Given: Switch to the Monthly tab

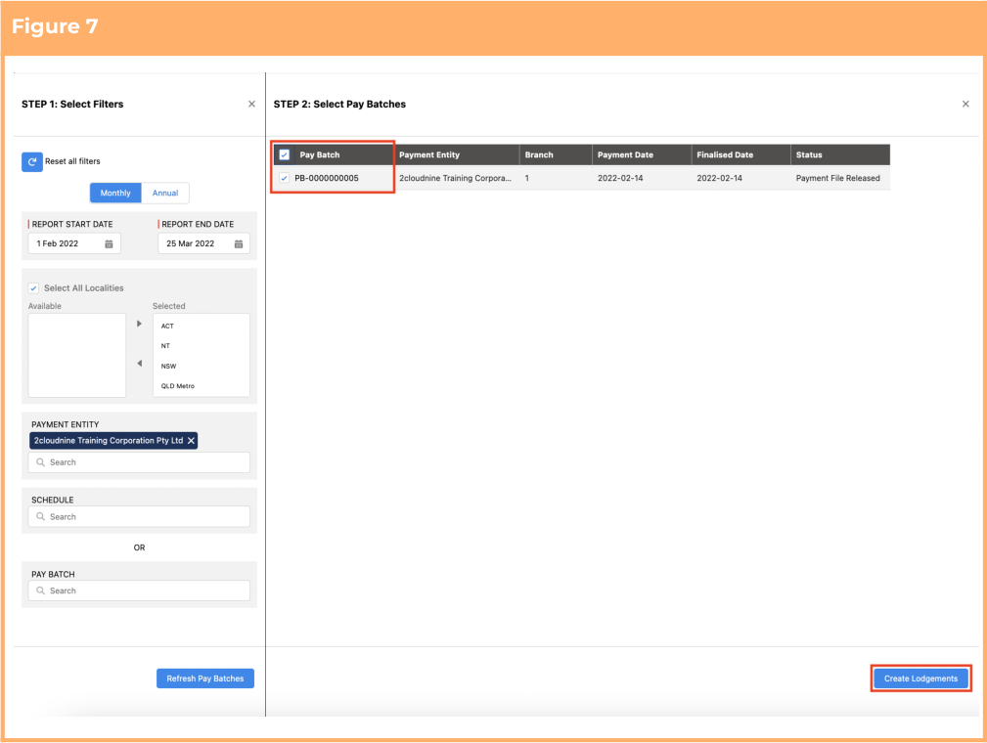Looking at the screenshot, I should (115, 194).
